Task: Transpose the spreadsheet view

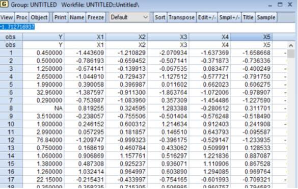Action: pos(181,17)
